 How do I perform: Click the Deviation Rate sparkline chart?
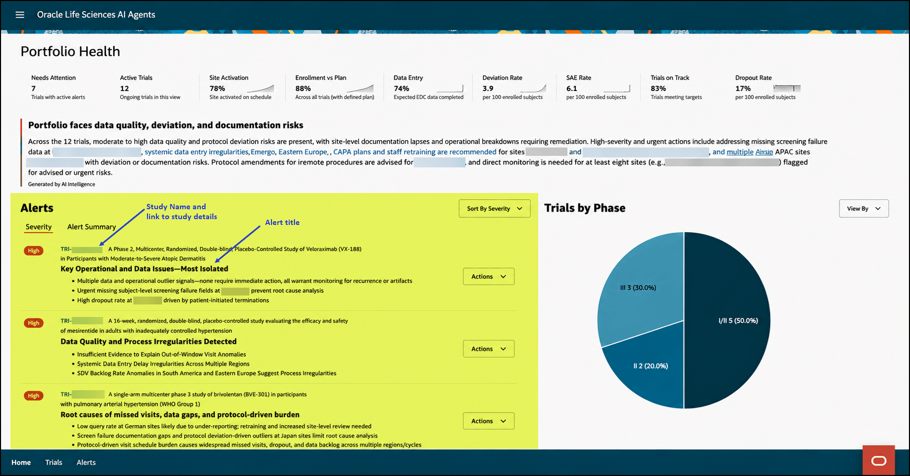pos(533,88)
